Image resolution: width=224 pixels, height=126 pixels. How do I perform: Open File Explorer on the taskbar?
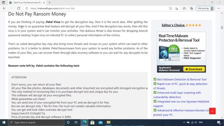(108, 122)
